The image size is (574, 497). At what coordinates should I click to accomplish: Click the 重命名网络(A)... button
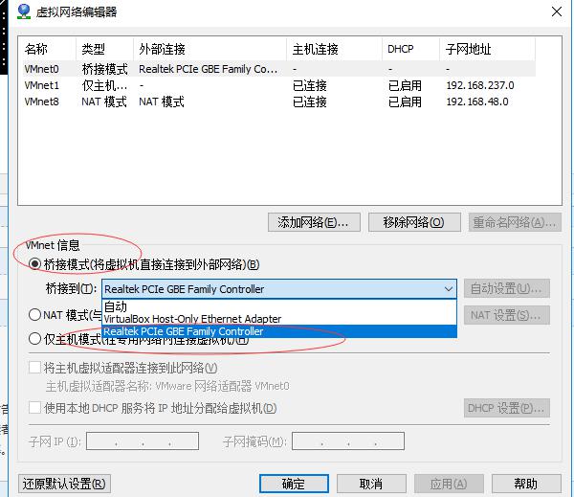pyautogui.click(x=515, y=222)
